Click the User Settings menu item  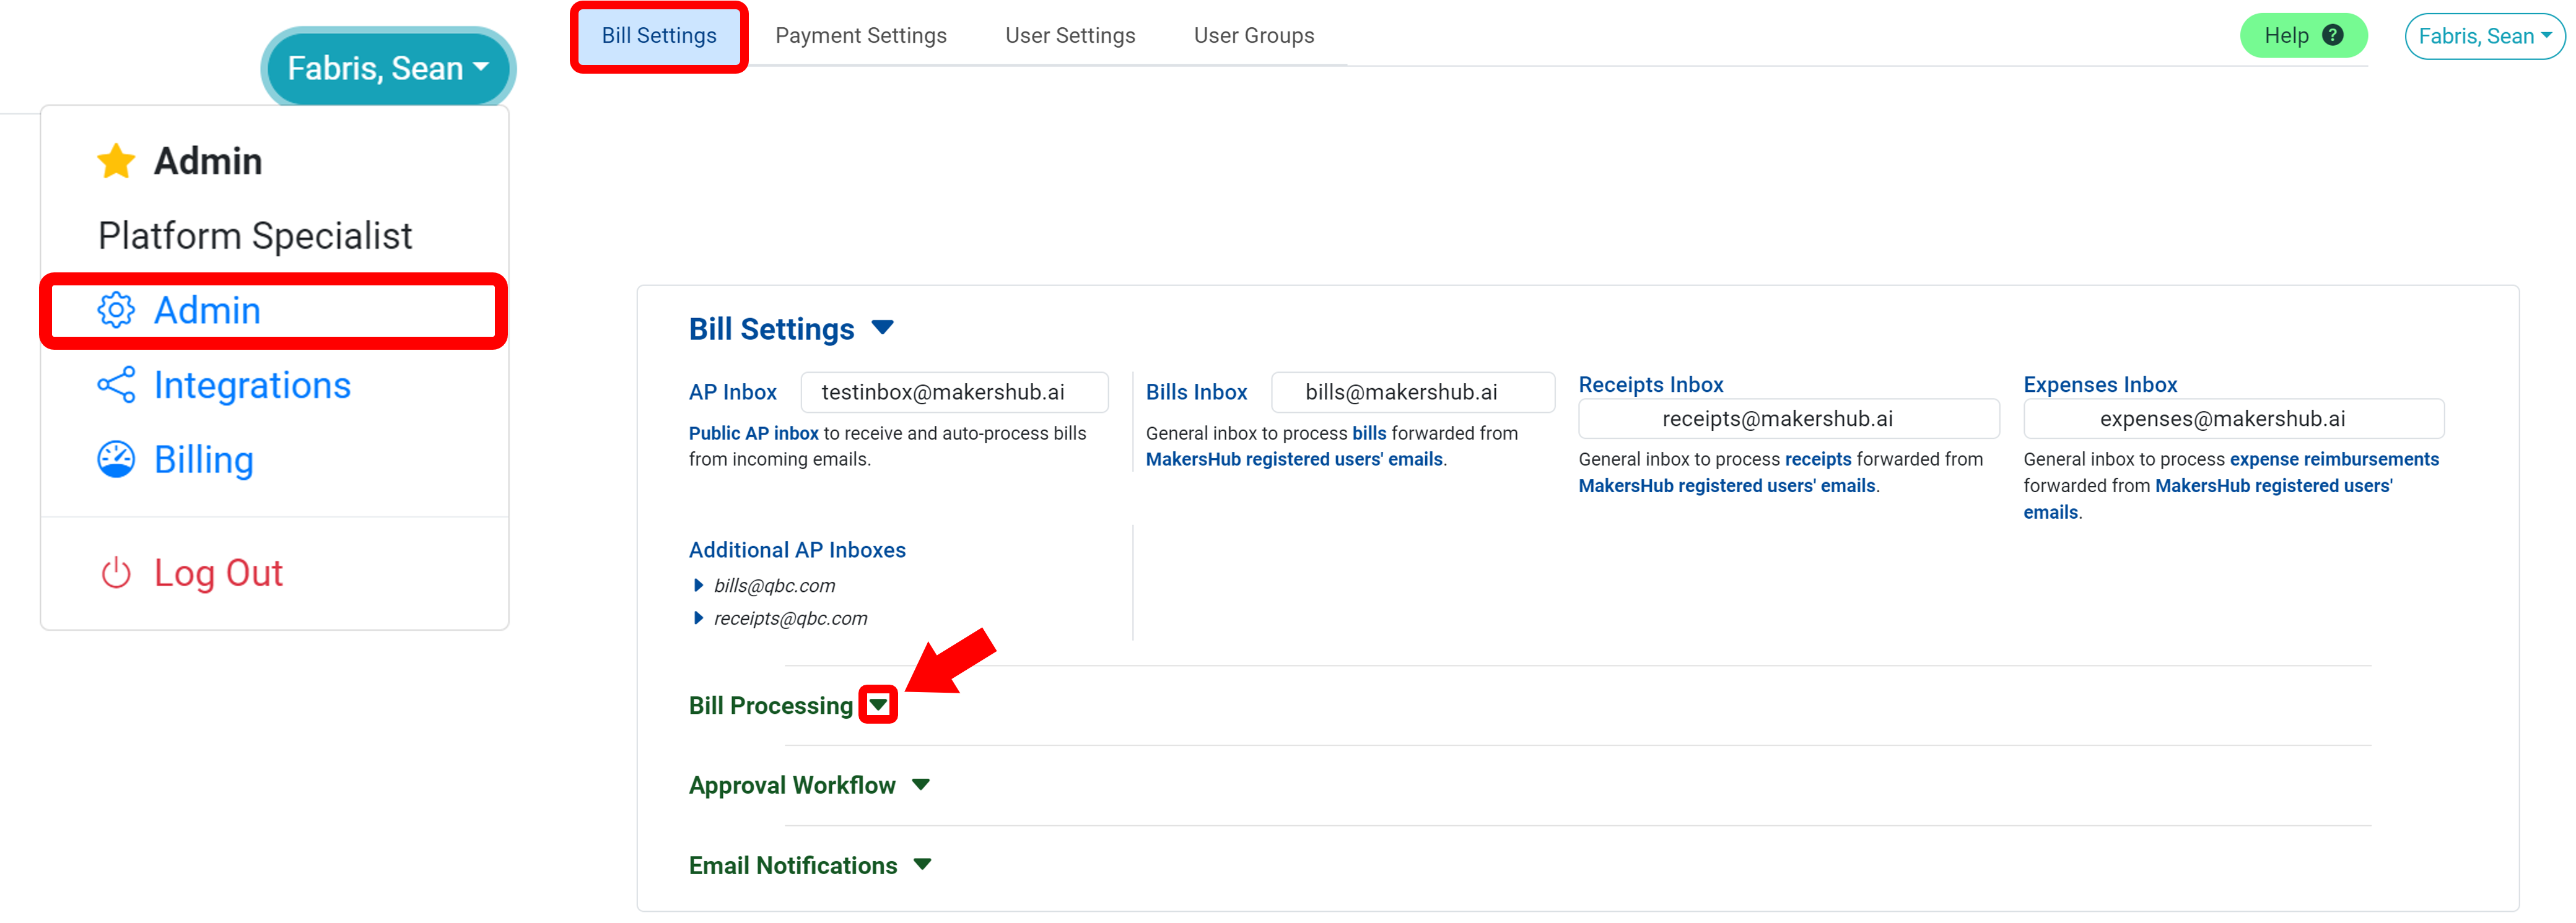pos(1070,33)
